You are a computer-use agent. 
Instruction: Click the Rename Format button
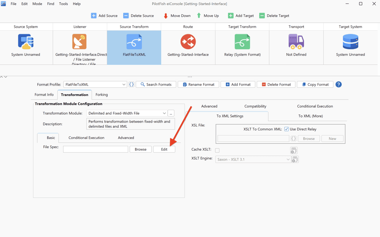(198, 84)
